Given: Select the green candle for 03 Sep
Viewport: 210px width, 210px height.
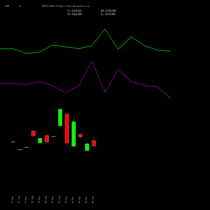Looking at the screenshot, I should [87, 147].
